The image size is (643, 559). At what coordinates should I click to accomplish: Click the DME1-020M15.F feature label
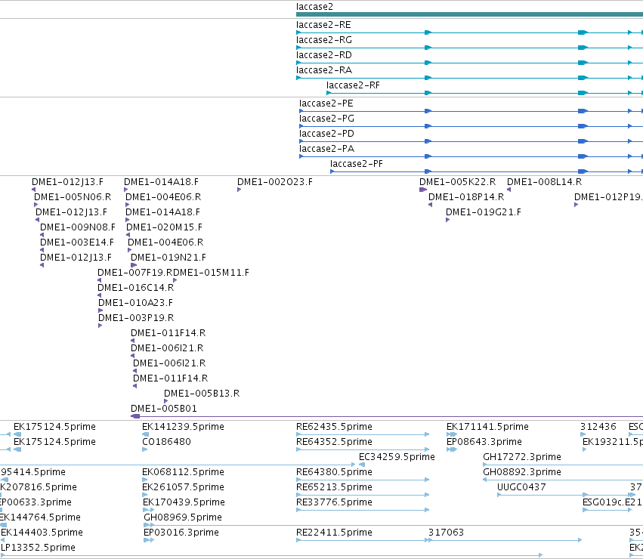(164, 227)
